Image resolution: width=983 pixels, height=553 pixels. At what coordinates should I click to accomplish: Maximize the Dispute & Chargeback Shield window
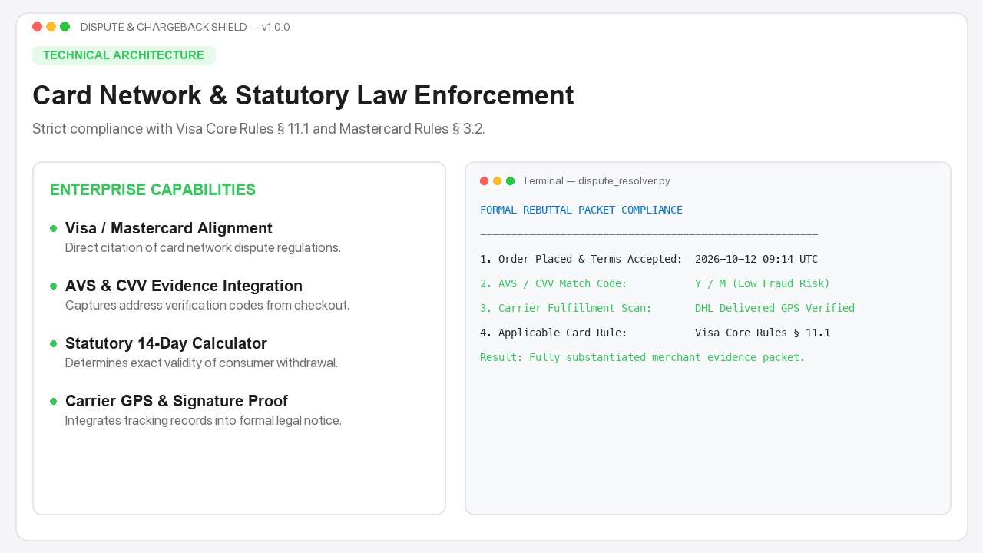point(65,27)
